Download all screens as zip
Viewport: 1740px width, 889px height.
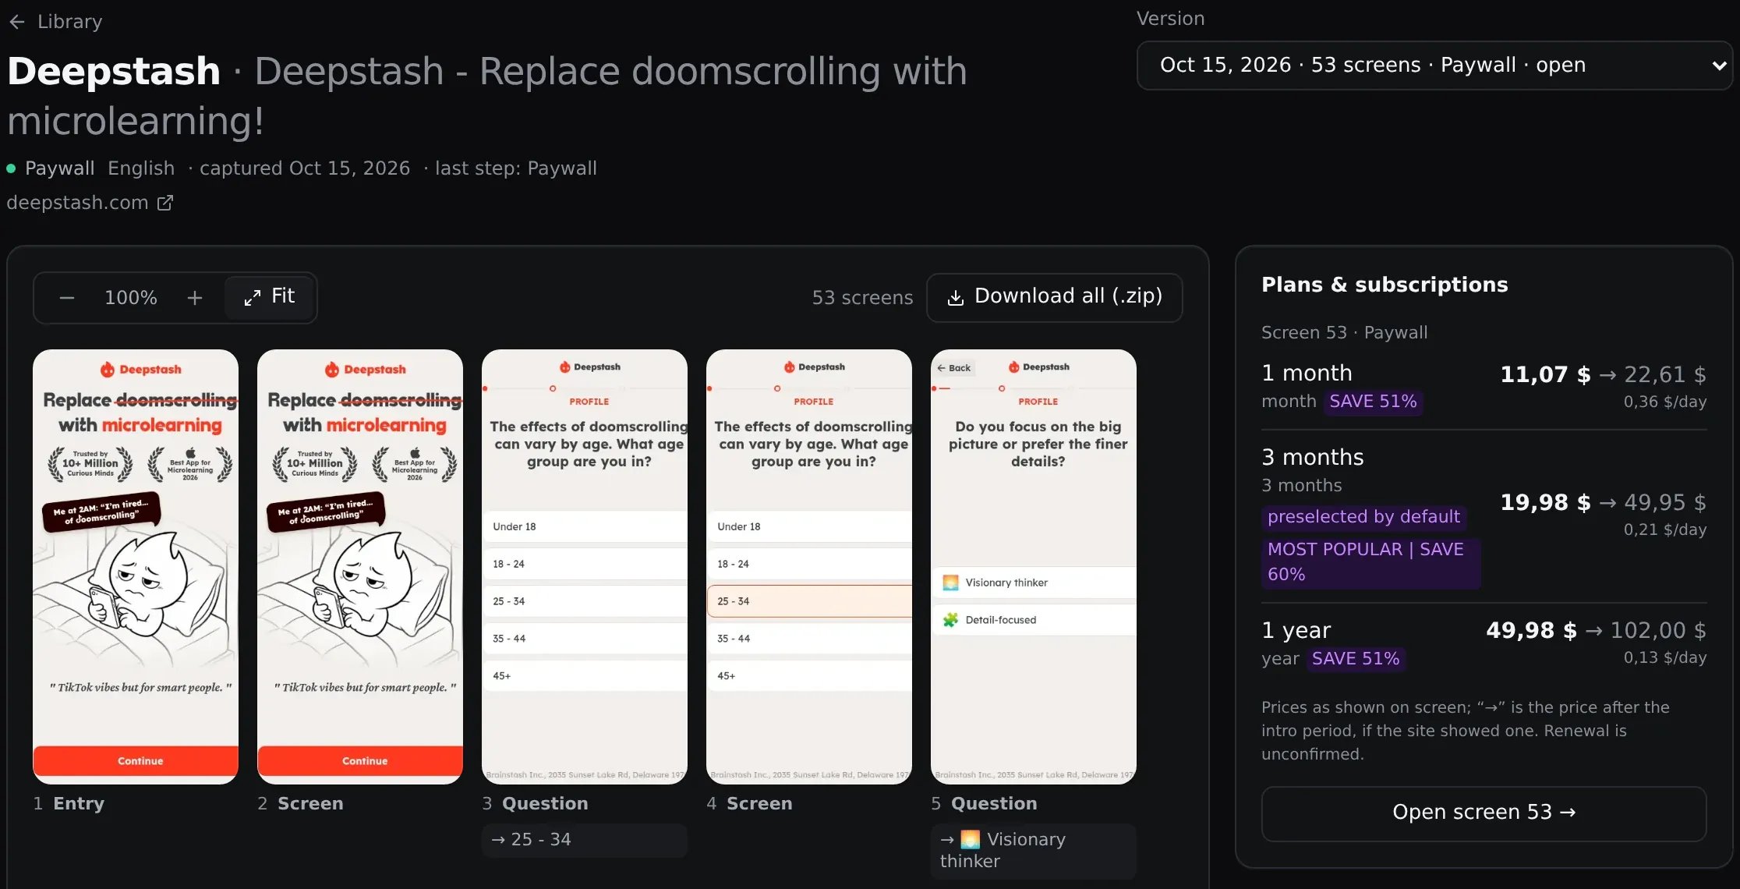tap(1054, 297)
